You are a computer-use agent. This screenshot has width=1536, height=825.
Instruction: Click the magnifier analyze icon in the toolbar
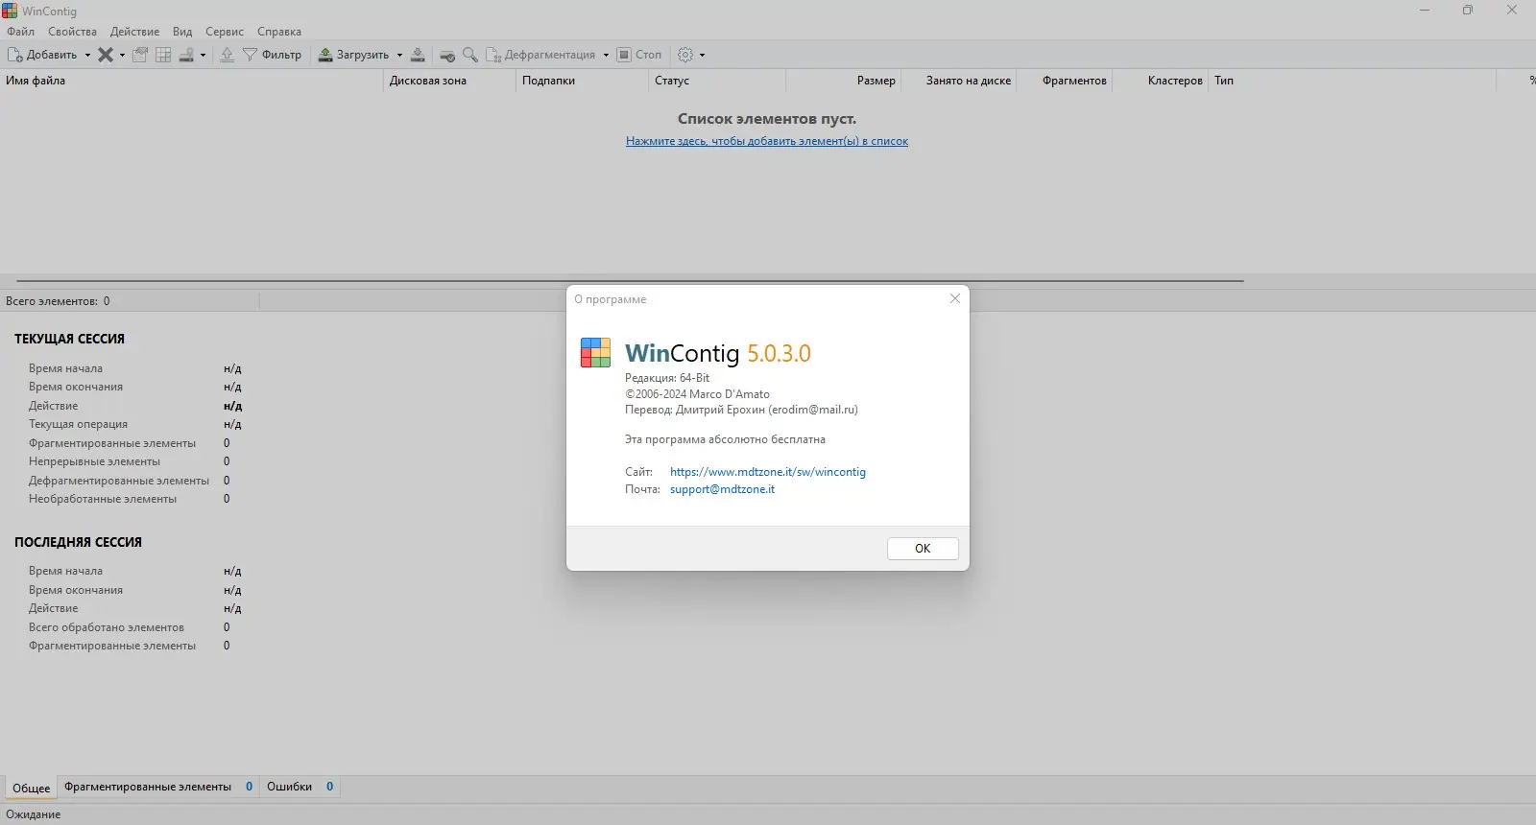click(470, 55)
